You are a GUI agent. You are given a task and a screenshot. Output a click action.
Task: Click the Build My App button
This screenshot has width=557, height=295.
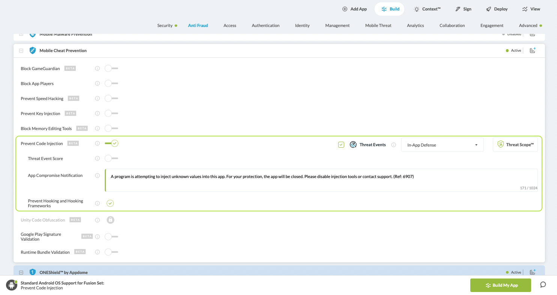(500, 285)
